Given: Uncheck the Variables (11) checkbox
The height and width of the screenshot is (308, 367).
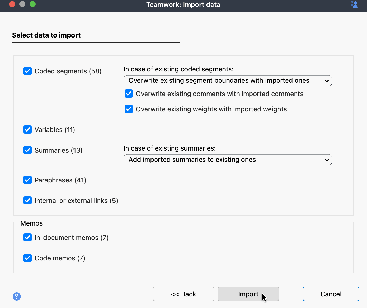Looking at the screenshot, I should [x=27, y=129].
